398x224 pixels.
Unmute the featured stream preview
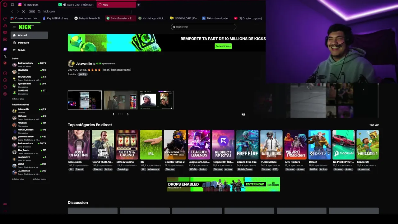[x=243, y=114]
